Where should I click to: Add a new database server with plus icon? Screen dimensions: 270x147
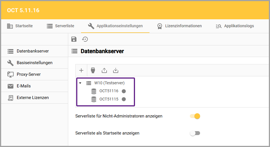pyautogui.click(x=81, y=70)
